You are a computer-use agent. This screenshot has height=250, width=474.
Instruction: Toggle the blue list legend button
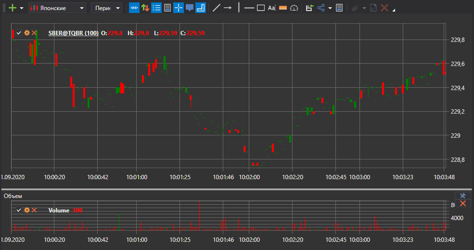pos(156,8)
